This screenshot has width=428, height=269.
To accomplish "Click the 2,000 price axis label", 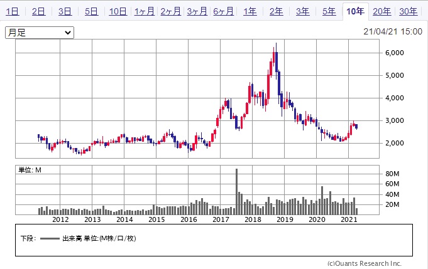I will [395, 143].
